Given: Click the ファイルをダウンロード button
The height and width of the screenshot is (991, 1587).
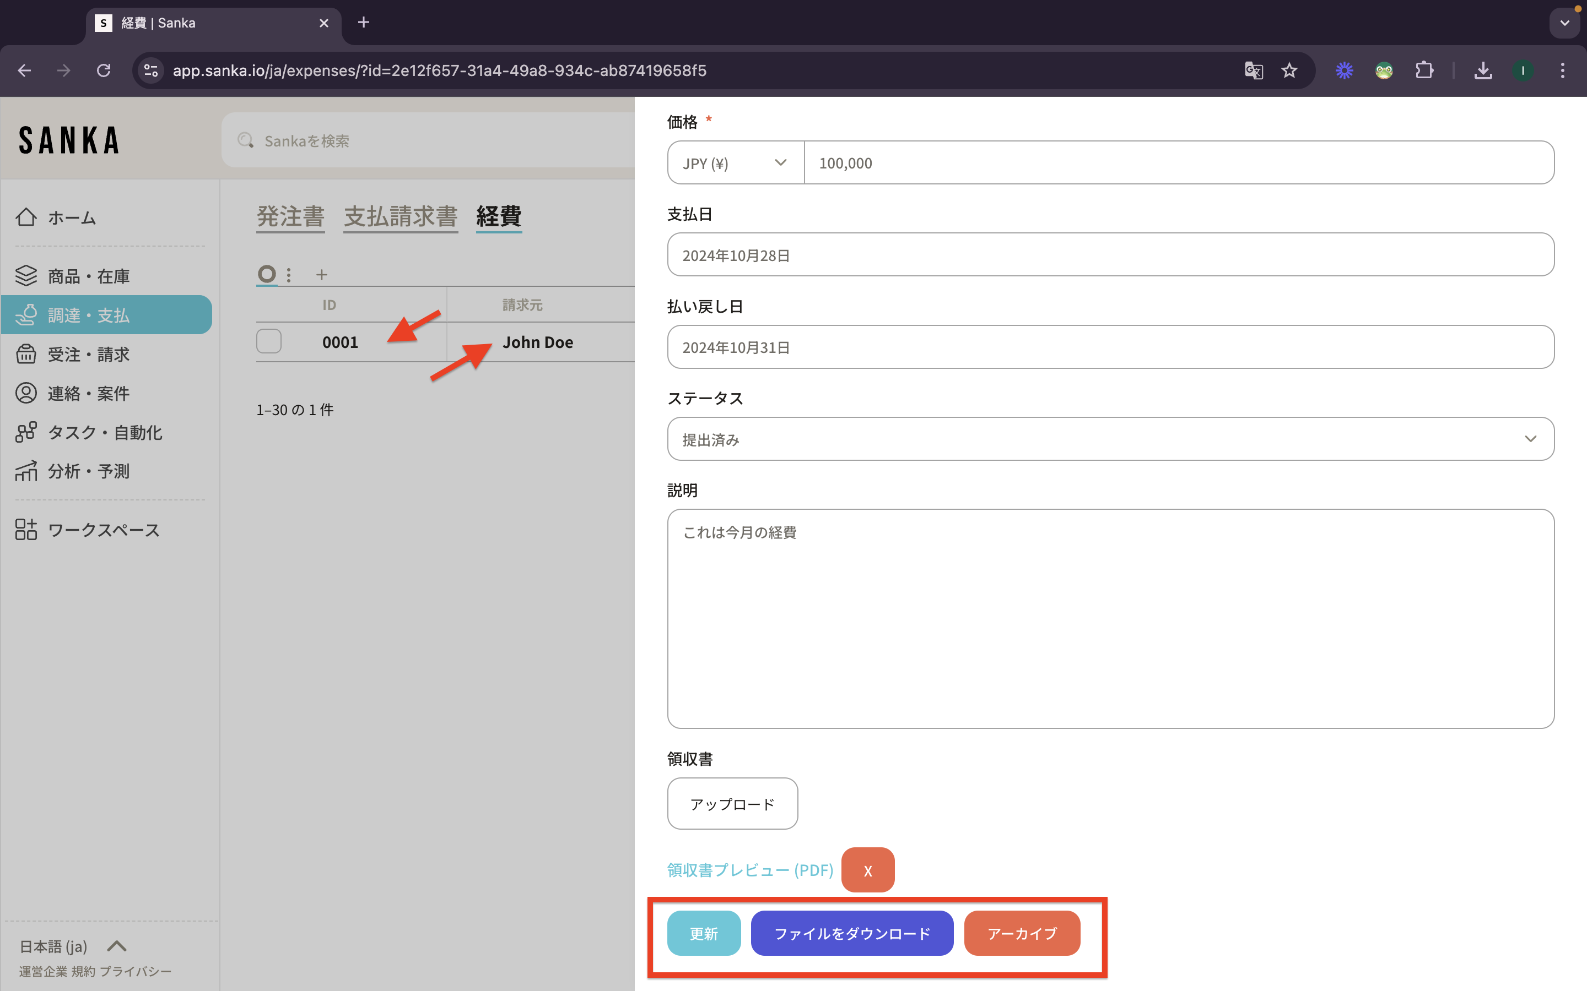Looking at the screenshot, I should click(852, 933).
